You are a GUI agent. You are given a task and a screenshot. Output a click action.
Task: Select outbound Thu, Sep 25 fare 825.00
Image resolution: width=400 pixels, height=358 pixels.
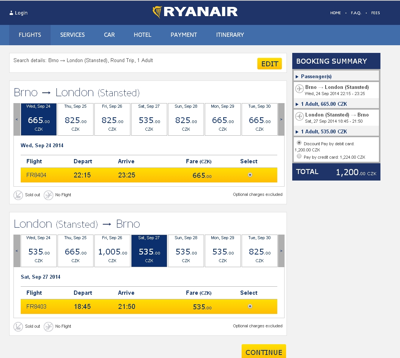pyautogui.click(x=76, y=119)
